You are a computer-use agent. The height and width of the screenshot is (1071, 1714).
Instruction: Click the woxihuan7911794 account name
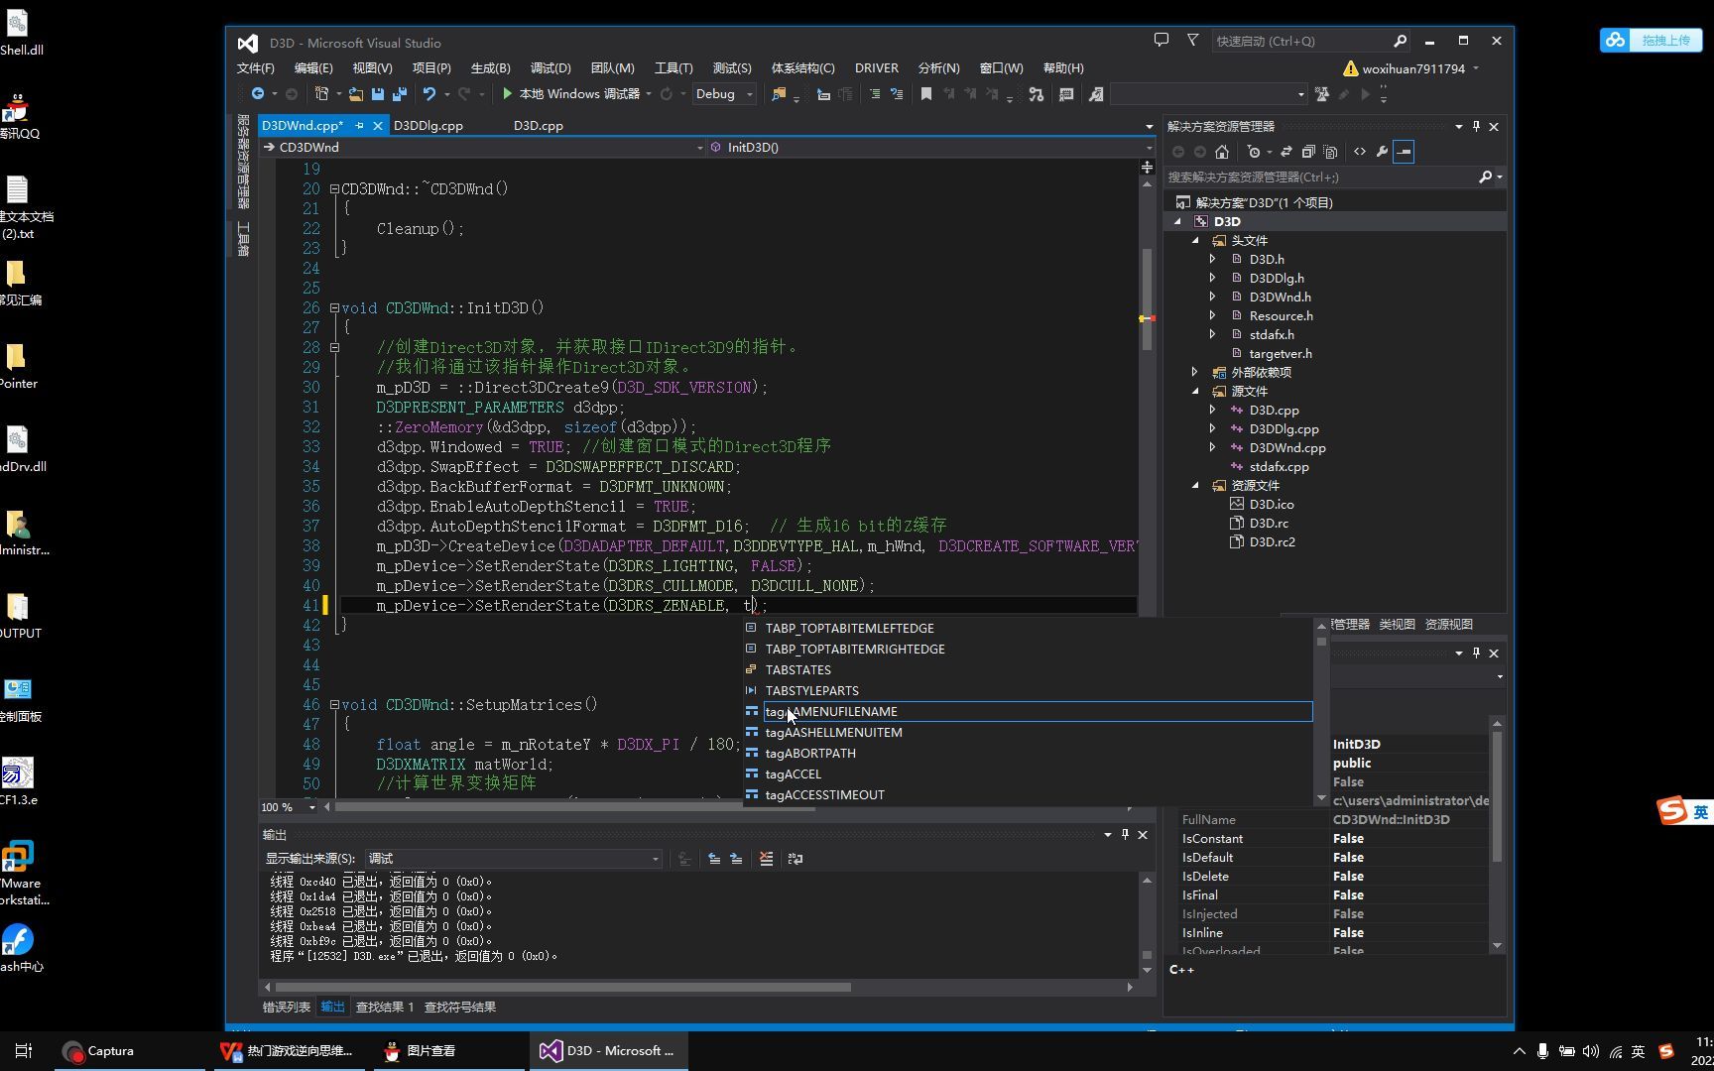point(1413,68)
